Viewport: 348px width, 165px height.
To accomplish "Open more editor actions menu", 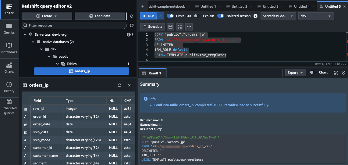I will coord(189,27).
